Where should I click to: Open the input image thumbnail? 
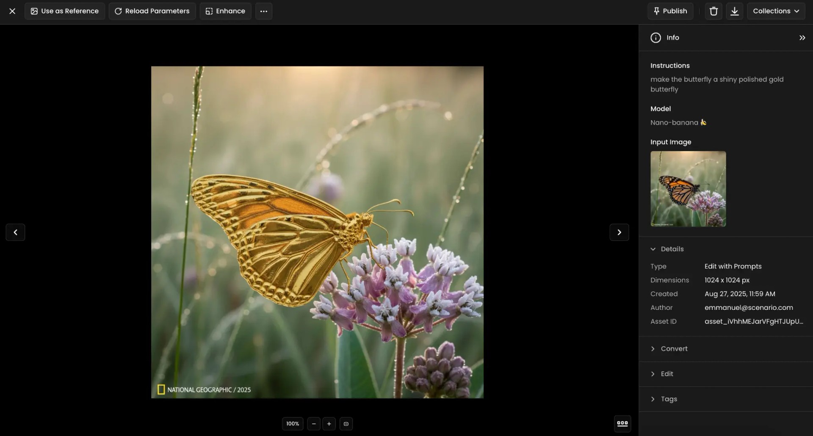click(x=688, y=189)
